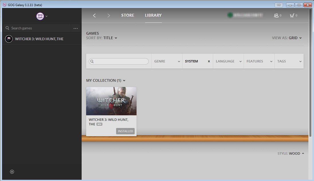This screenshot has width=314, height=181.
Task: Click the GAMES heading text
Action: click(x=92, y=33)
